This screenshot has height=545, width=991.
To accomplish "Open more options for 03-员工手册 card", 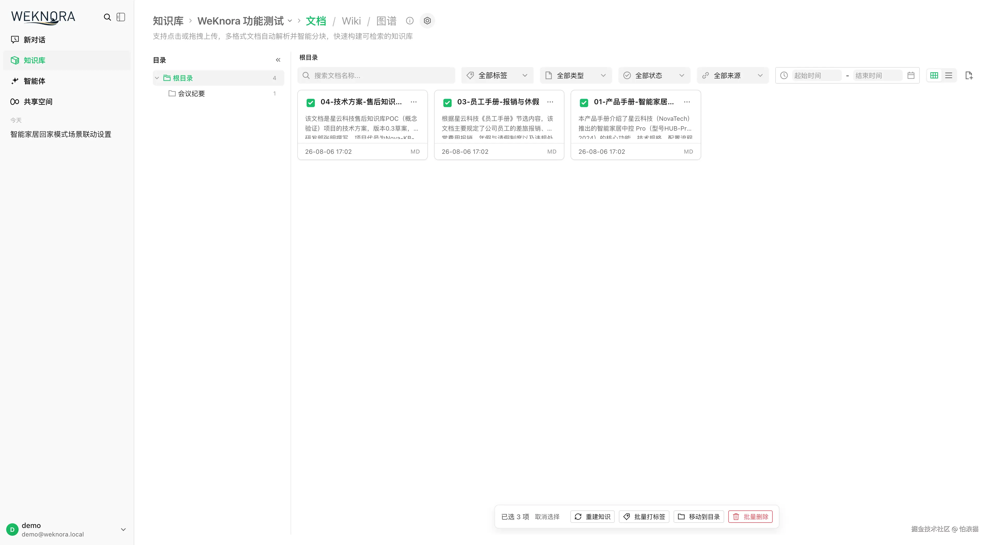I will tap(550, 102).
